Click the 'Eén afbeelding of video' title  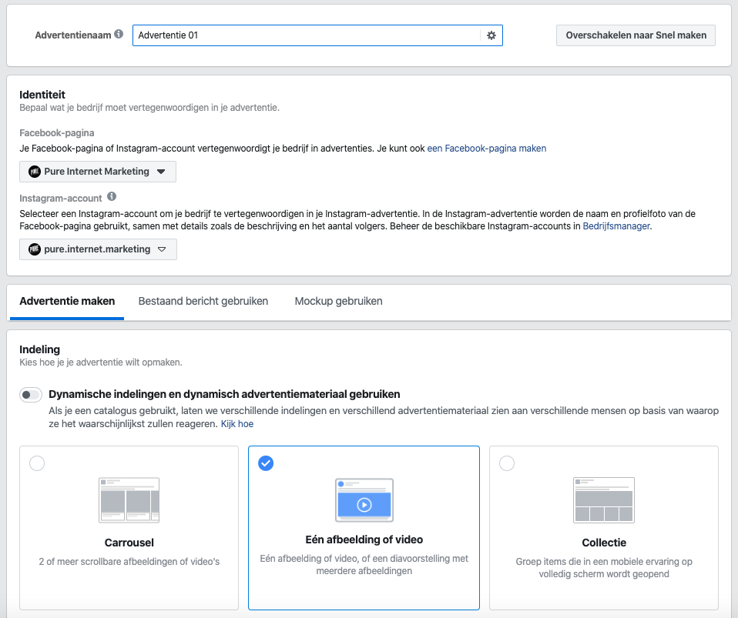pyautogui.click(x=364, y=540)
